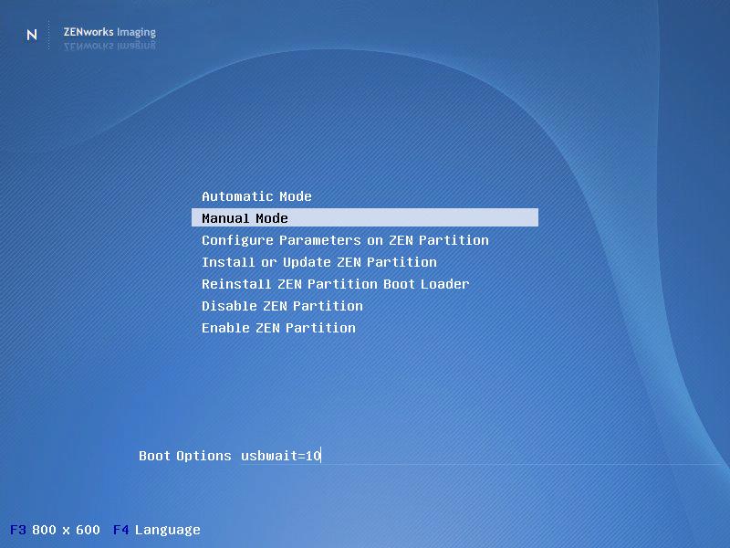Image resolution: width=730 pixels, height=548 pixels.
Task: Select Configure Parameters on ZEN Partition
Action: pyautogui.click(x=345, y=240)
